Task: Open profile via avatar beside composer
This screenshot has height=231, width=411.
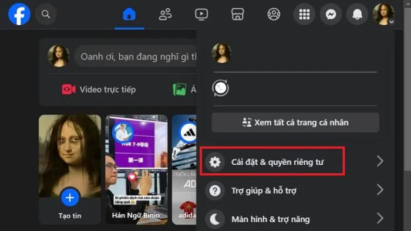Action: tap(59, 56)
